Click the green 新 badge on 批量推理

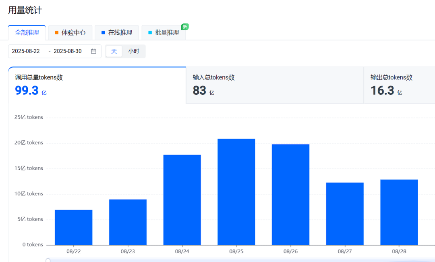[184, 27]
